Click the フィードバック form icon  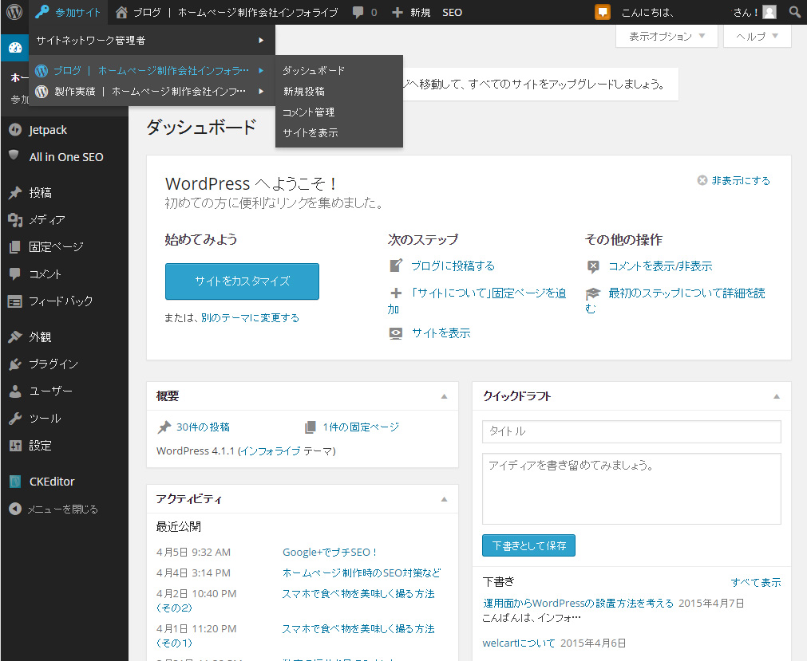(x=15, y=301)
